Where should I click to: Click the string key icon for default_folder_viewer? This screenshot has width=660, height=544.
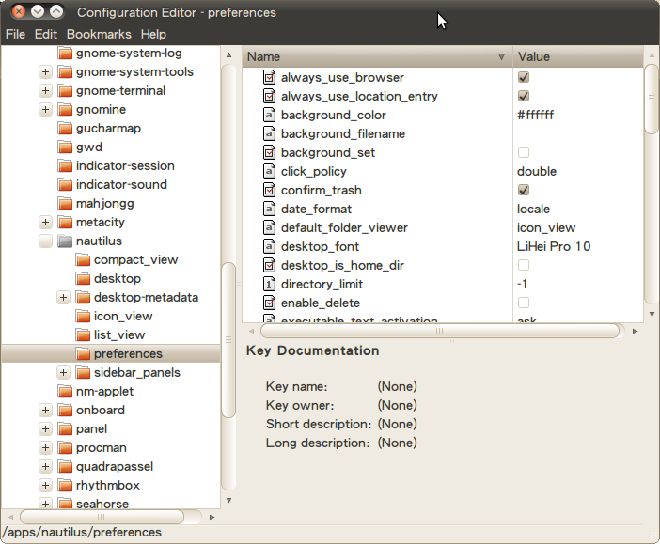[270, 227]
